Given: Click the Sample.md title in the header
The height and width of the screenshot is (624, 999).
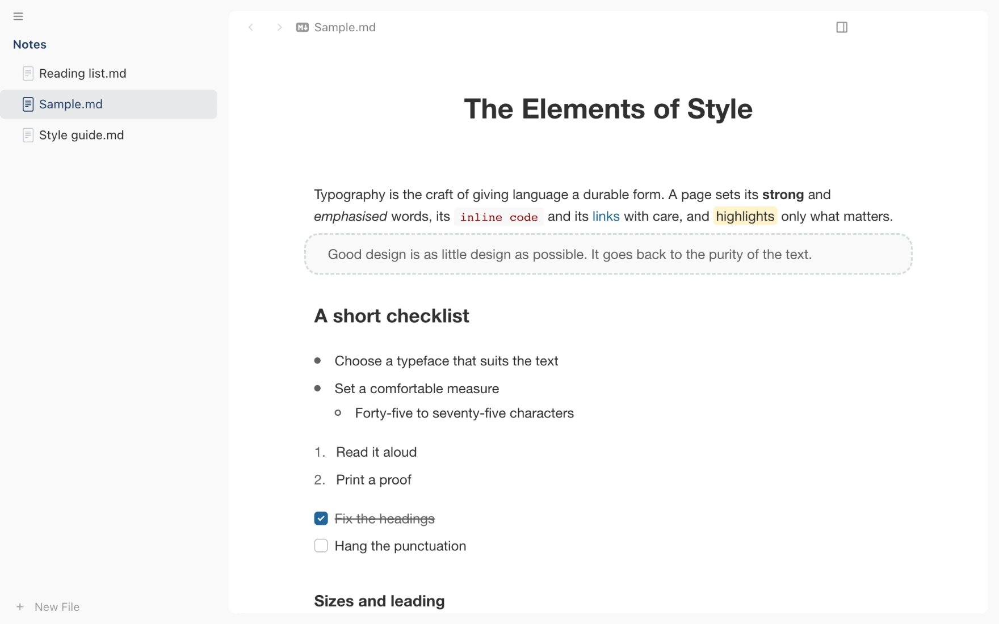Looking at the screenshot, I should (x=345, y=27).
